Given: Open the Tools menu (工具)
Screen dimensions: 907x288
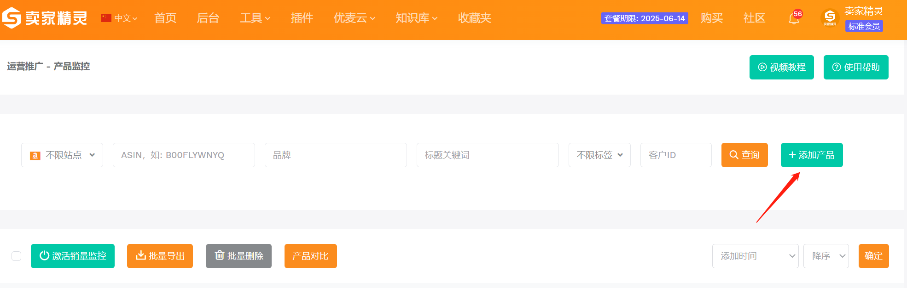Looking at the screenshot, I should [255, 18].
